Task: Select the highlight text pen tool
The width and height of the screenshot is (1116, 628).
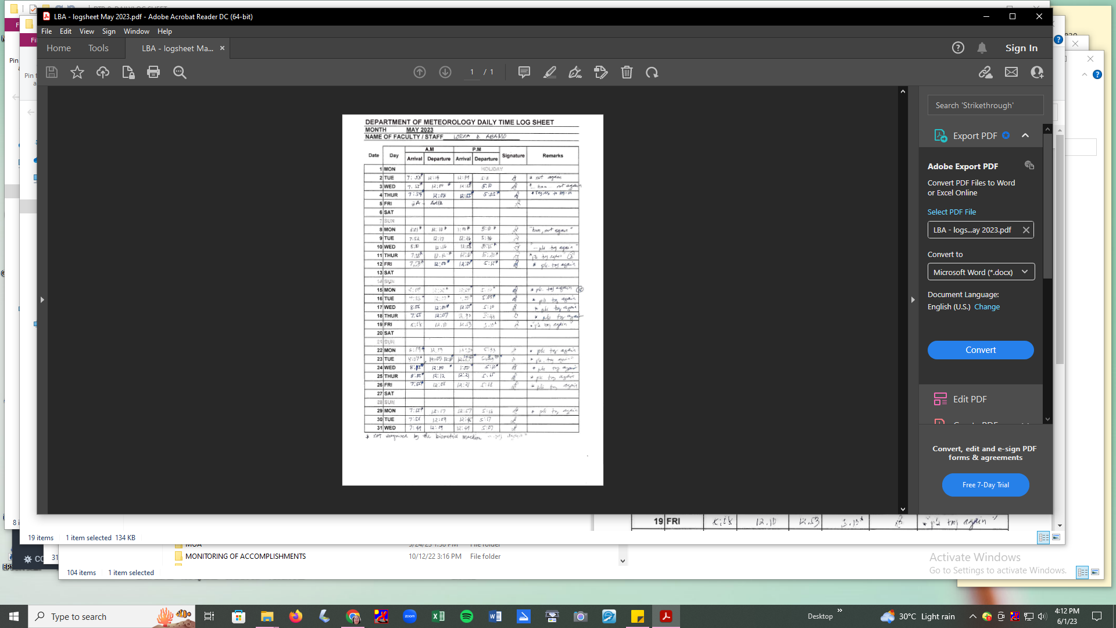Action: pyautogui.click(x=549, y=72)
